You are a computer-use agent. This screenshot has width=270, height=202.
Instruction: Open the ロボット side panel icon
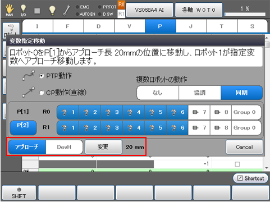(11, 30)
